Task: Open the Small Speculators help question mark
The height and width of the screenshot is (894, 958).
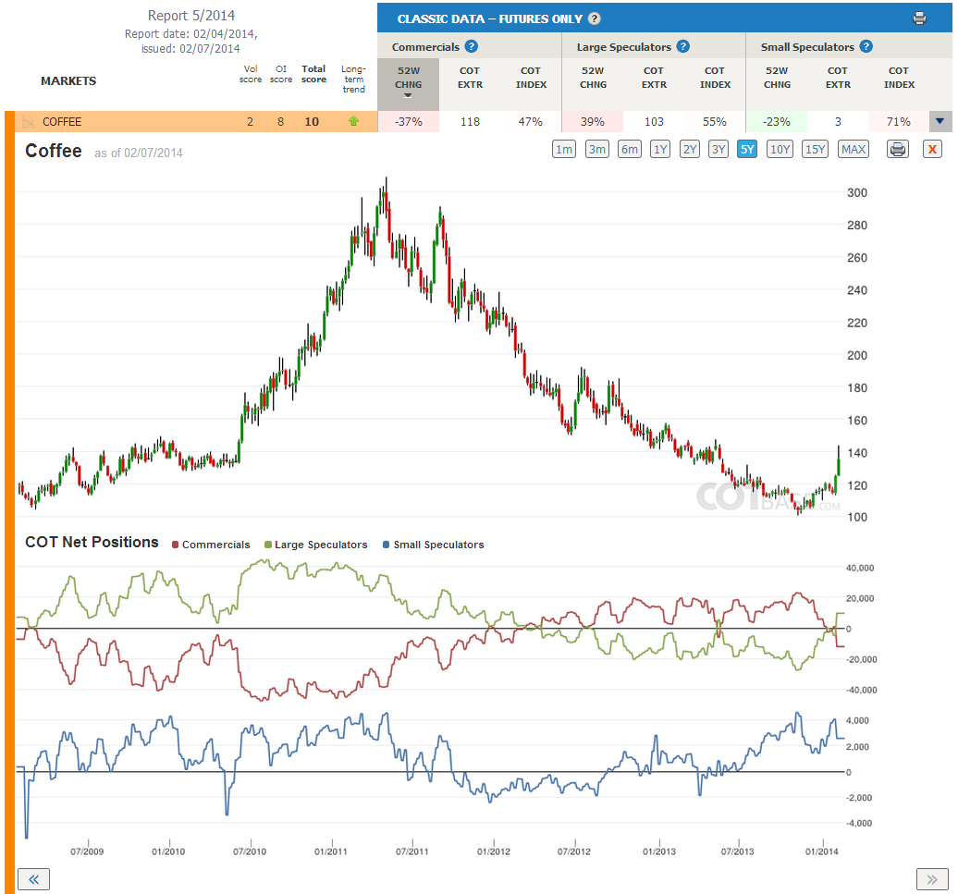Action: 866,46
